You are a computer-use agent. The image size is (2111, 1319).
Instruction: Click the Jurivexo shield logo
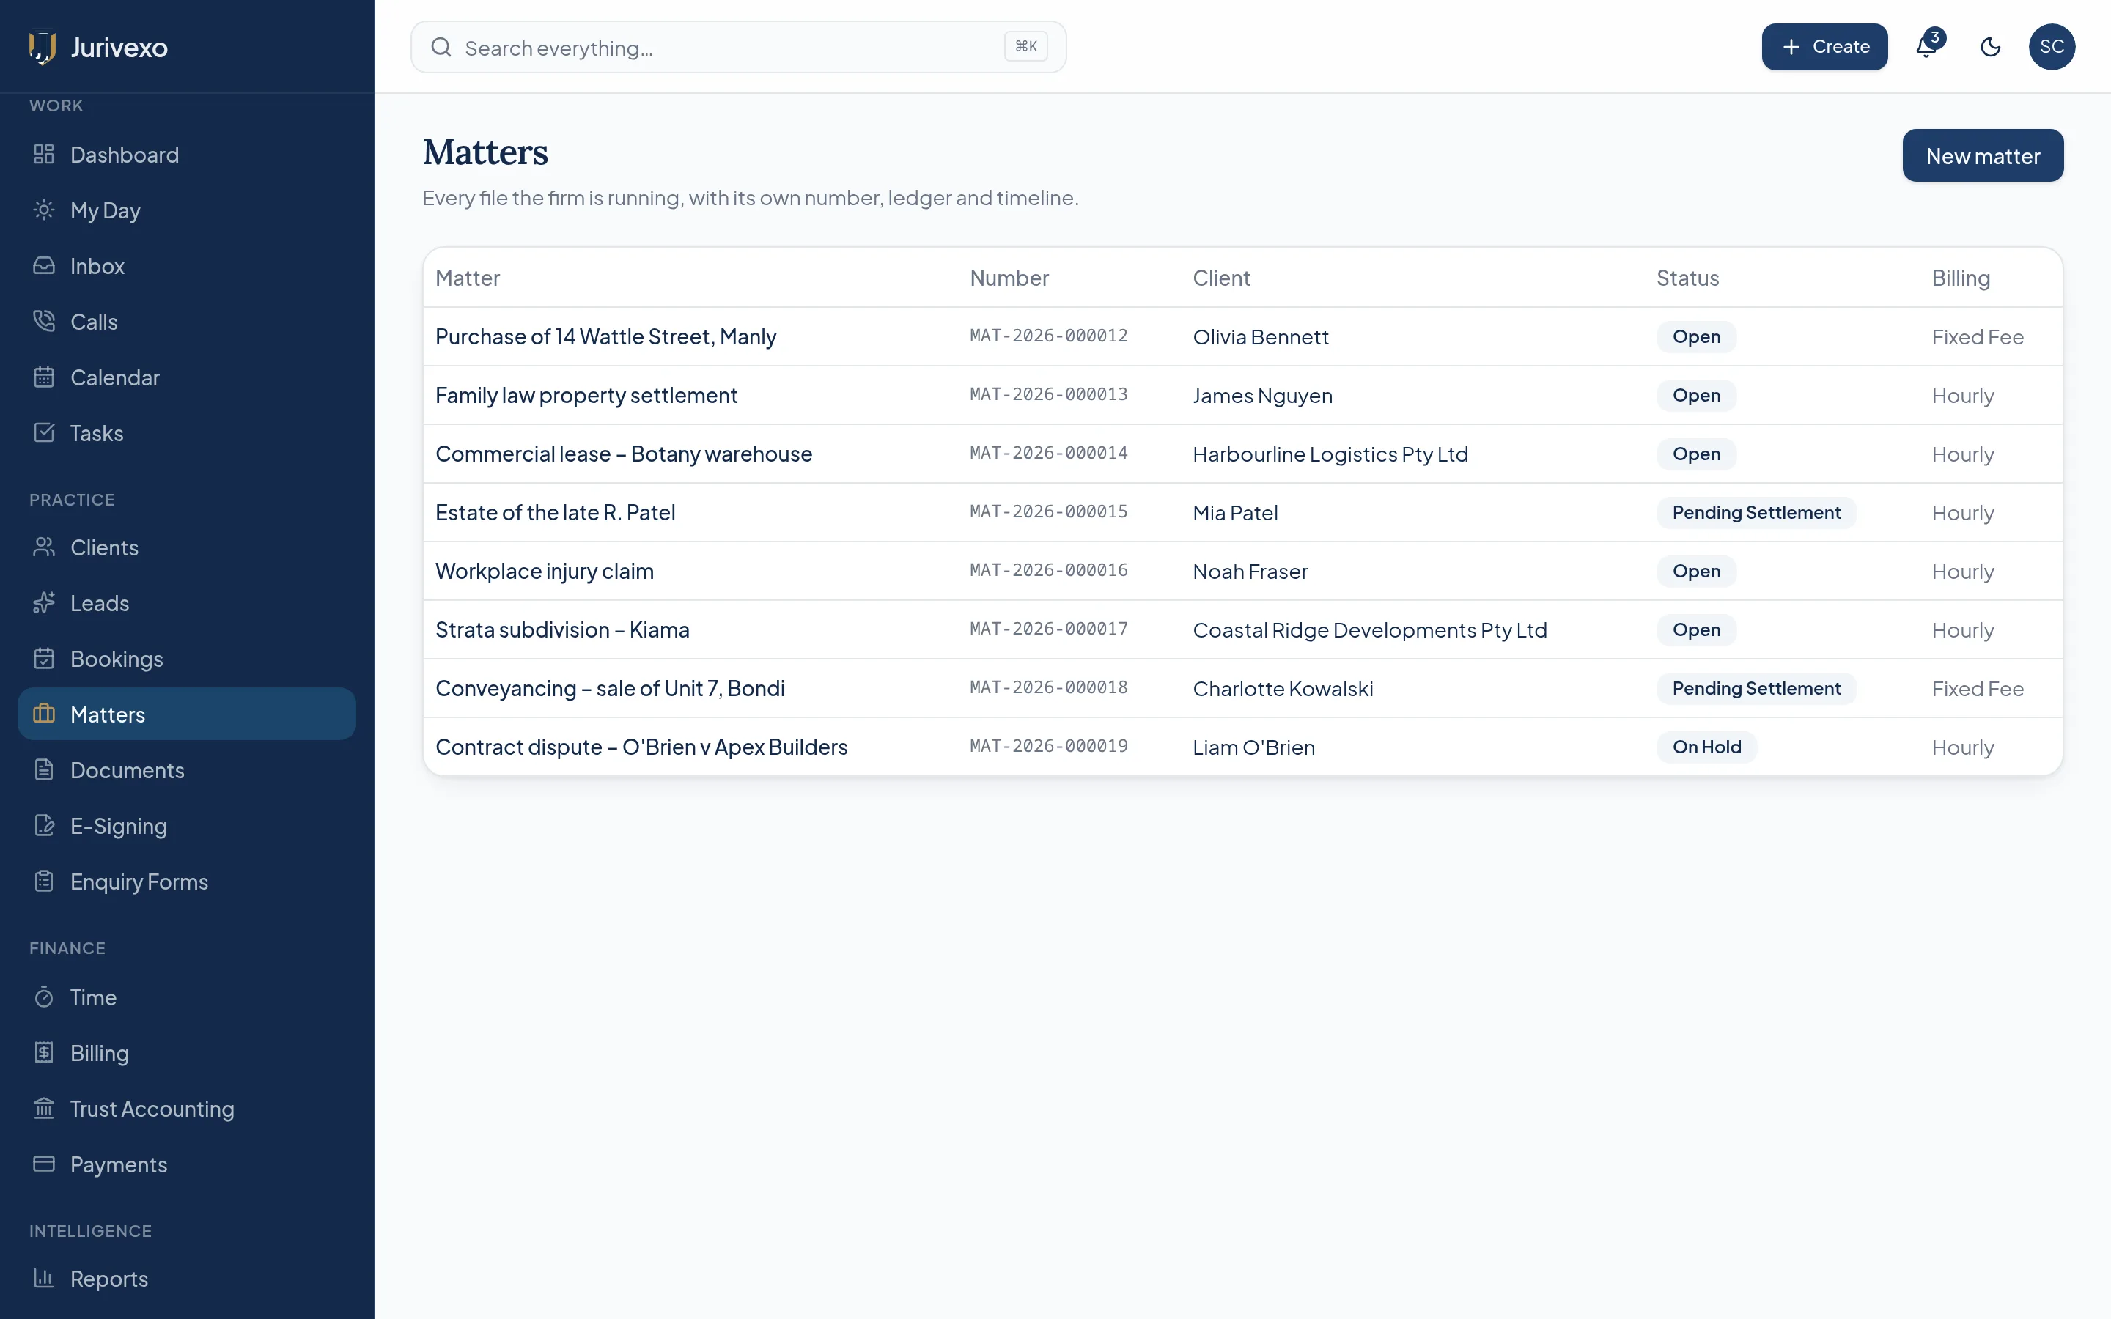point(42,47)
